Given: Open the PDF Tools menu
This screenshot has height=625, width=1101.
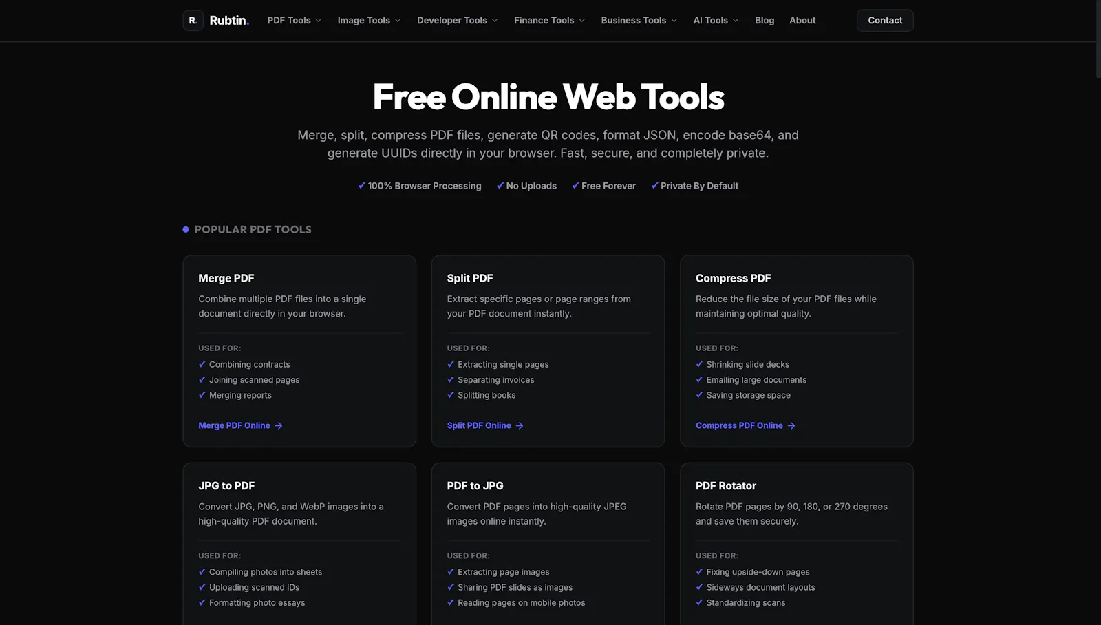Looking at the screenshot, I should [295, 21].
